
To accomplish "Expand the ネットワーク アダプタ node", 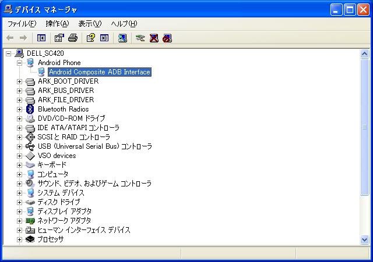I will (x=19, y=221).
